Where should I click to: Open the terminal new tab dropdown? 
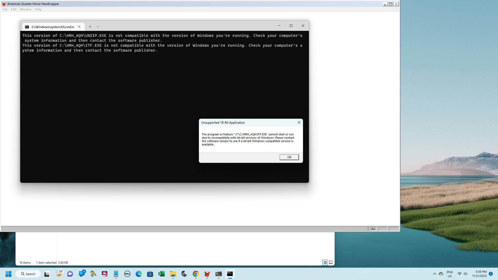coord(98,26)
